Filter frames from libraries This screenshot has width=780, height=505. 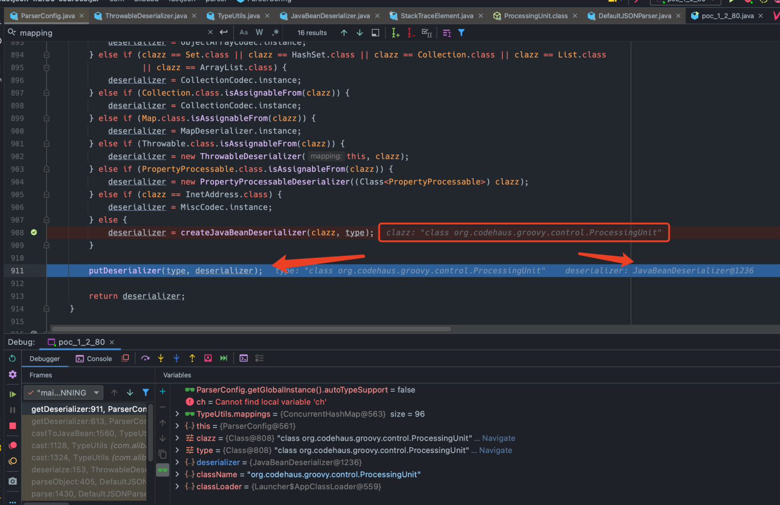[146, 393]
